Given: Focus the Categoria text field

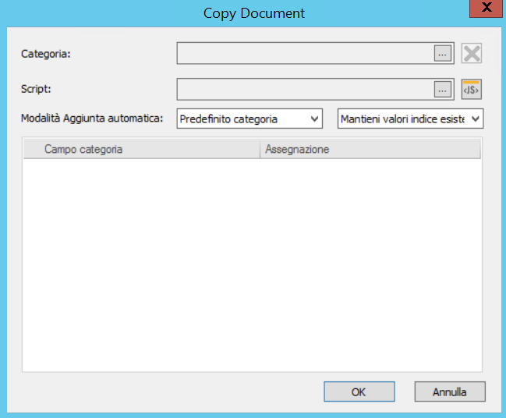Looking at the screenshot, I should click(x=305, y=53).
